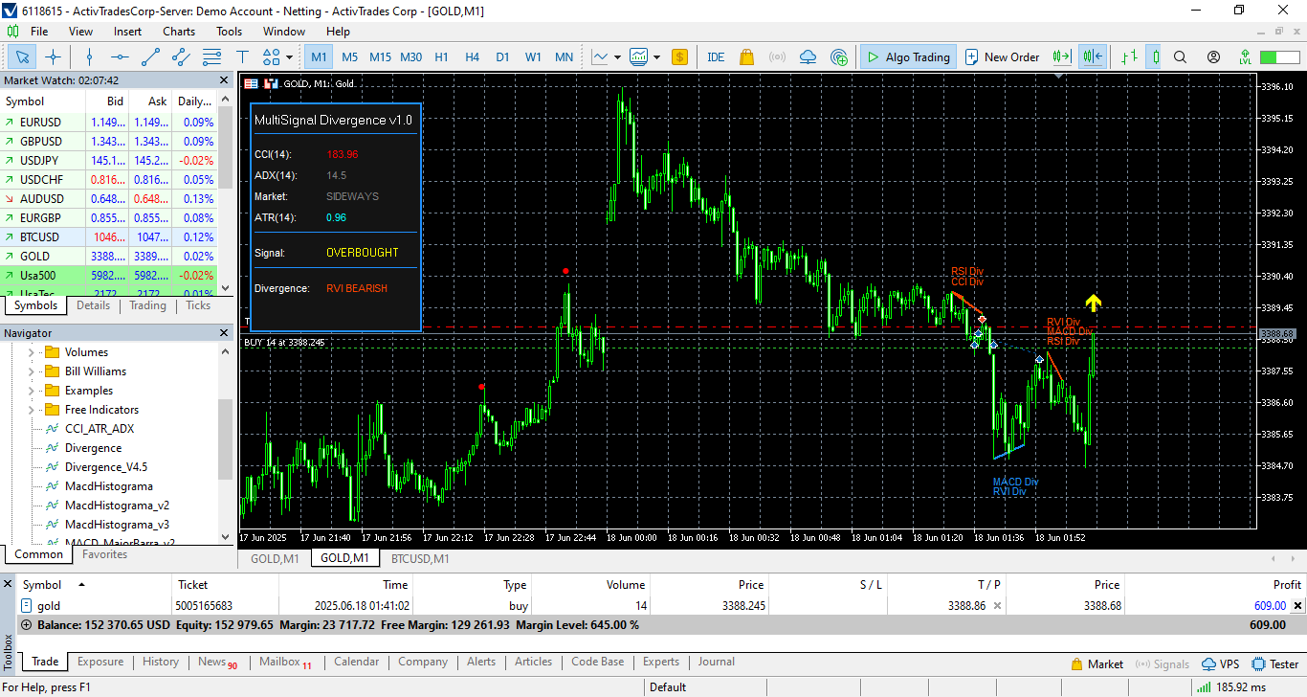Viewport: 1307px width, 697px height.
Task: Switch chart to H4 timeframe
Action: pyautogui.click(x=472, y=56)
